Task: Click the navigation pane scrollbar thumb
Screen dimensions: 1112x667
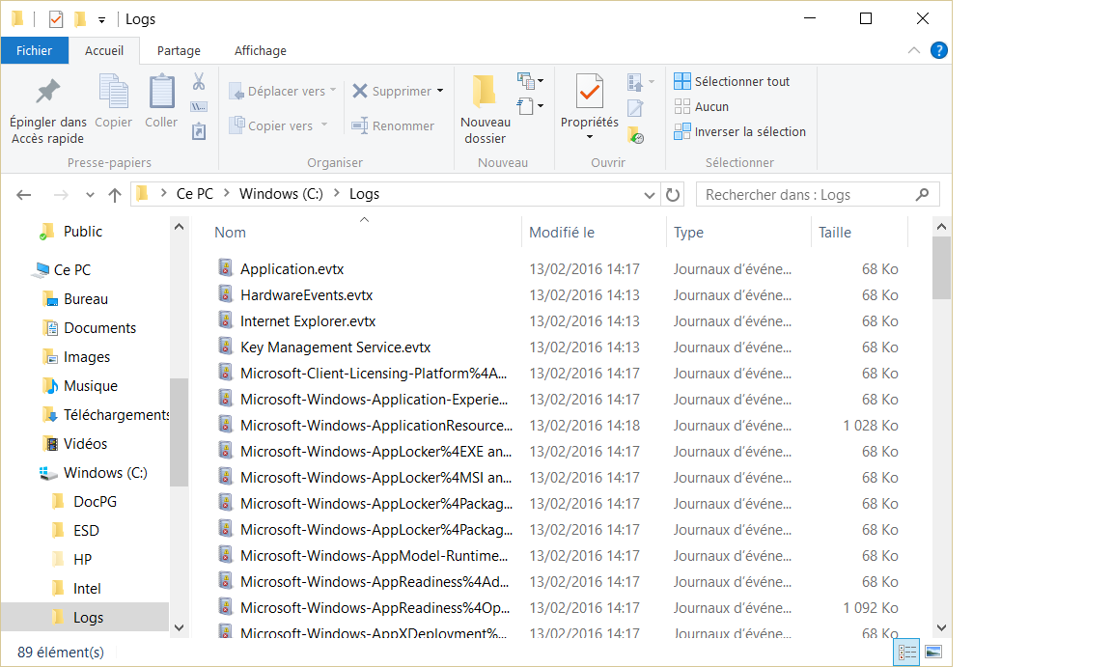Action: click(x=179, y=432)
